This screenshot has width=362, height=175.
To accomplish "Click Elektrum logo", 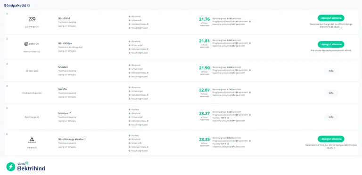I will point(32,44).
